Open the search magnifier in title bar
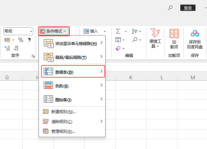 pos(170,8)
